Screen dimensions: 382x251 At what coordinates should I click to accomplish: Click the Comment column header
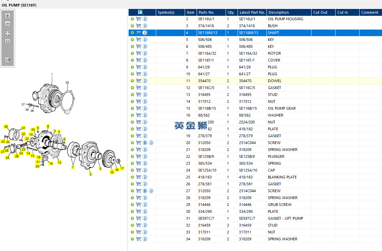371,12
